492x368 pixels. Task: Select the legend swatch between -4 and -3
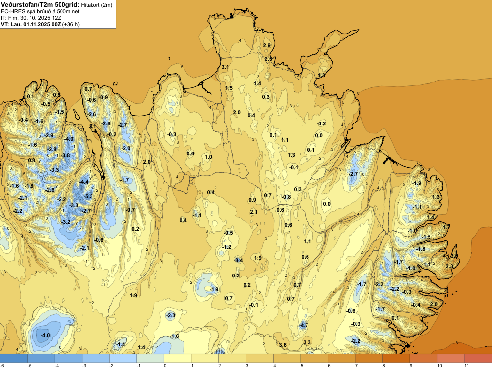[68, 358]
